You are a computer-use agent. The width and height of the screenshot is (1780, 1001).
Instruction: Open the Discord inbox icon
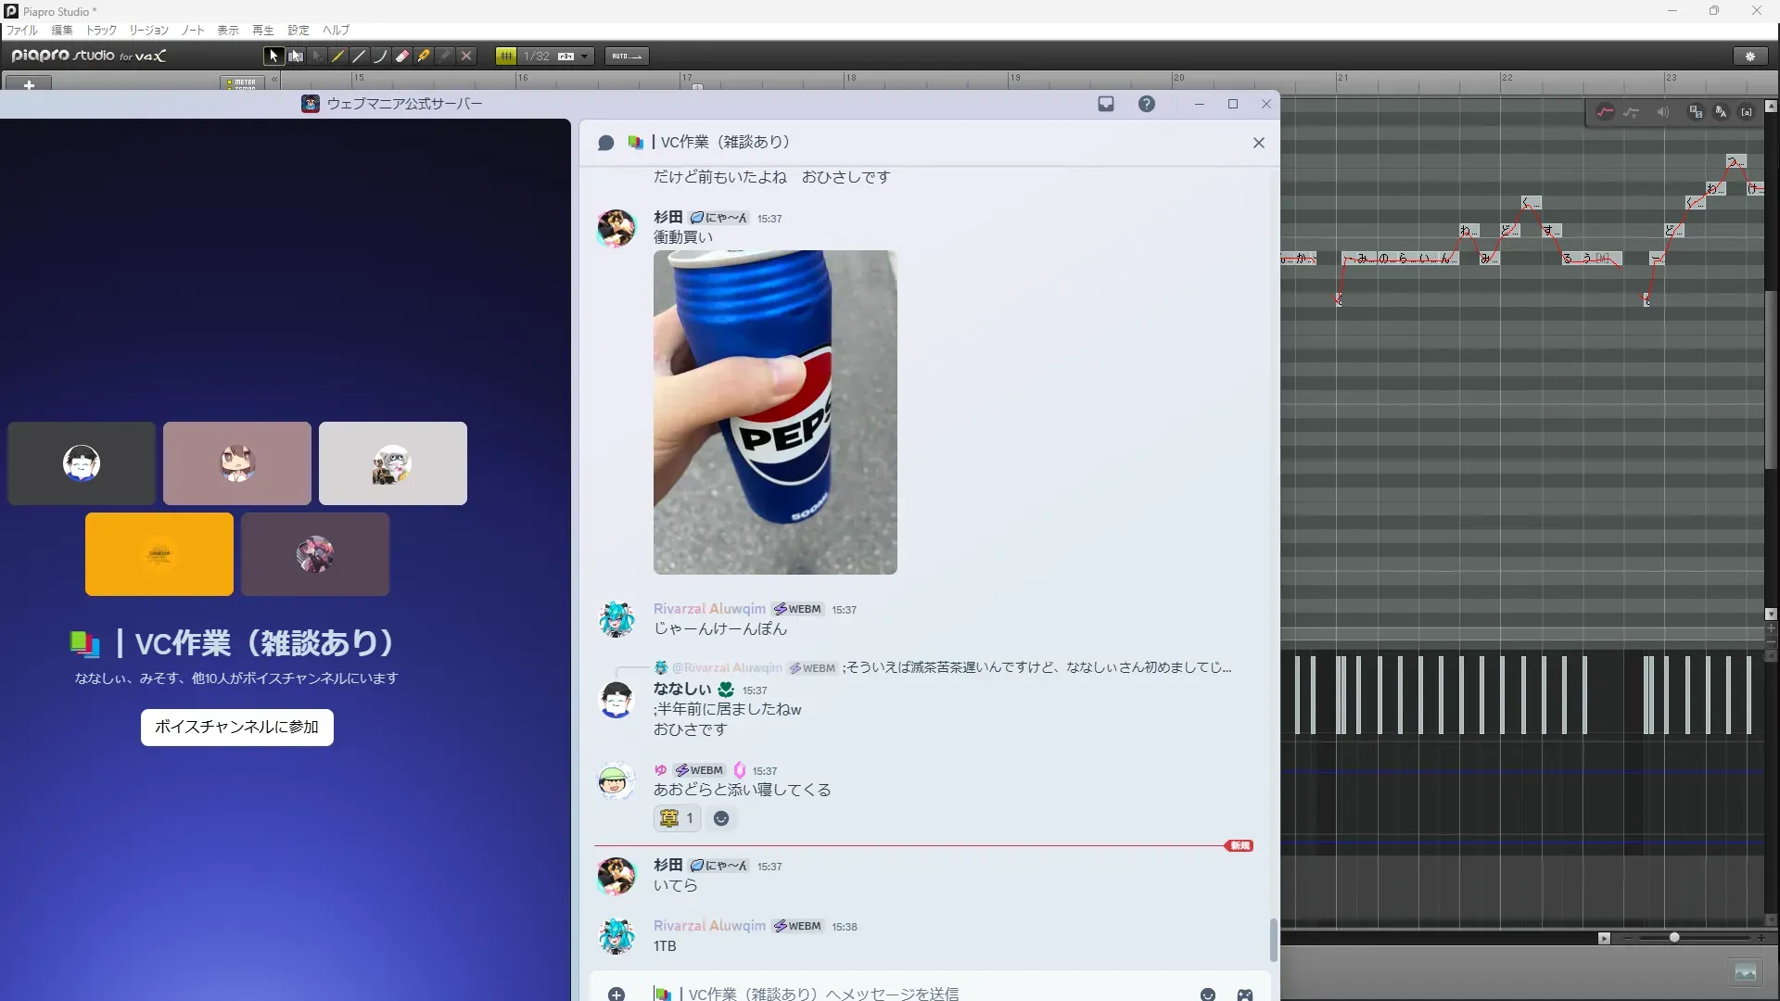[1106, 104]
